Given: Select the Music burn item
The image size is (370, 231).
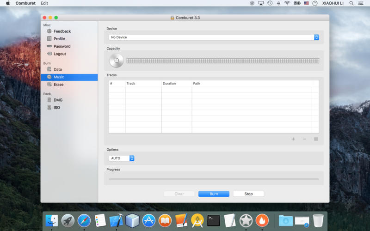Looking at the screenshot, I should [69, 77].
